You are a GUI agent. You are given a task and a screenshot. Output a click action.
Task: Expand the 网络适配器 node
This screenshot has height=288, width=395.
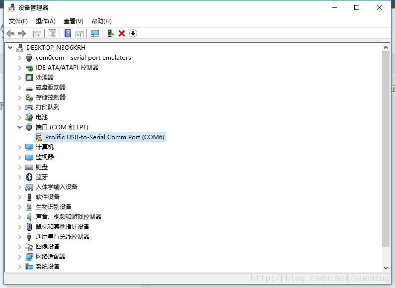tap(20, 257)
